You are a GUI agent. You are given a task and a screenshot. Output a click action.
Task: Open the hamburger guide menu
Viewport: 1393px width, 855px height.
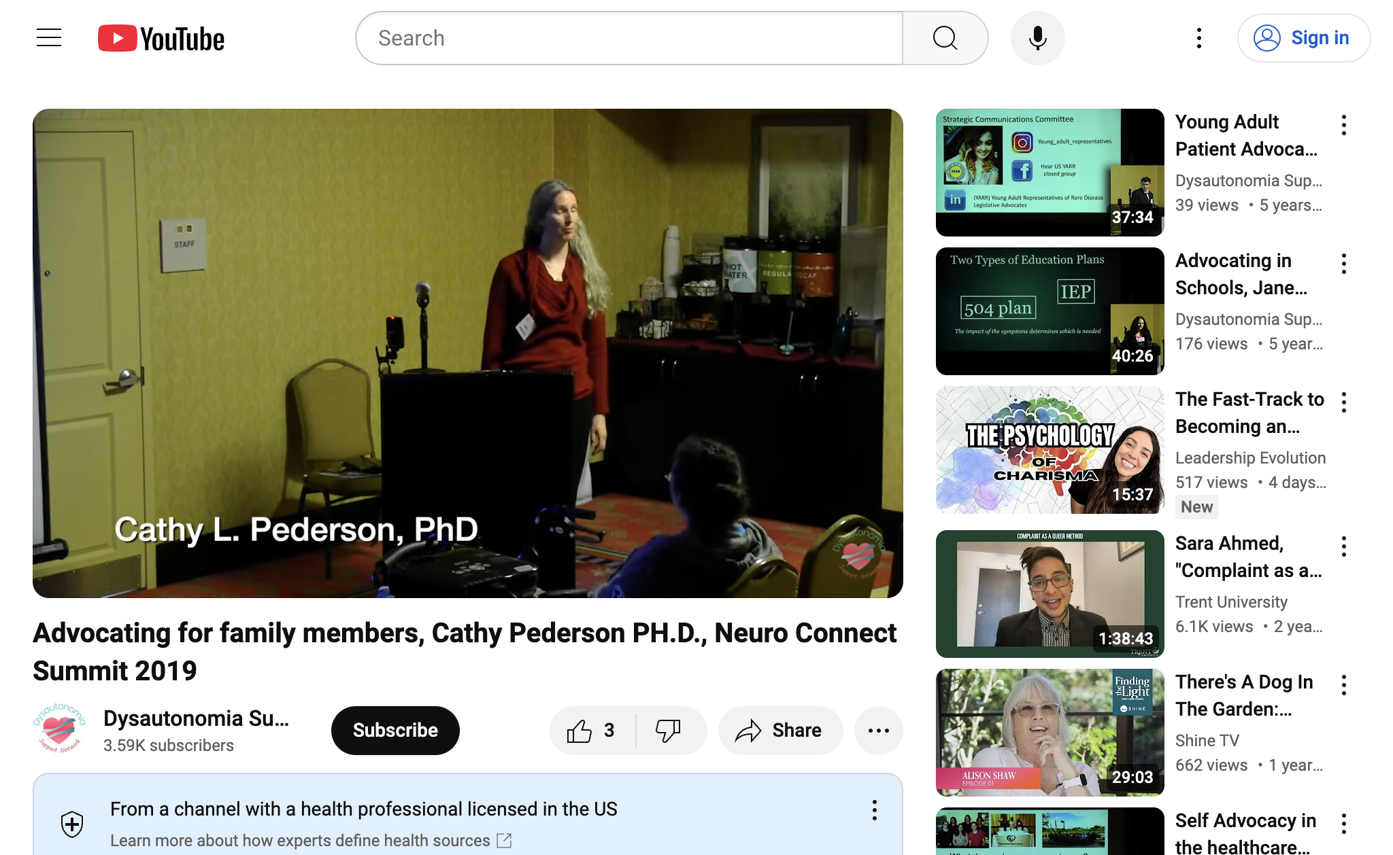pos(49,38)
